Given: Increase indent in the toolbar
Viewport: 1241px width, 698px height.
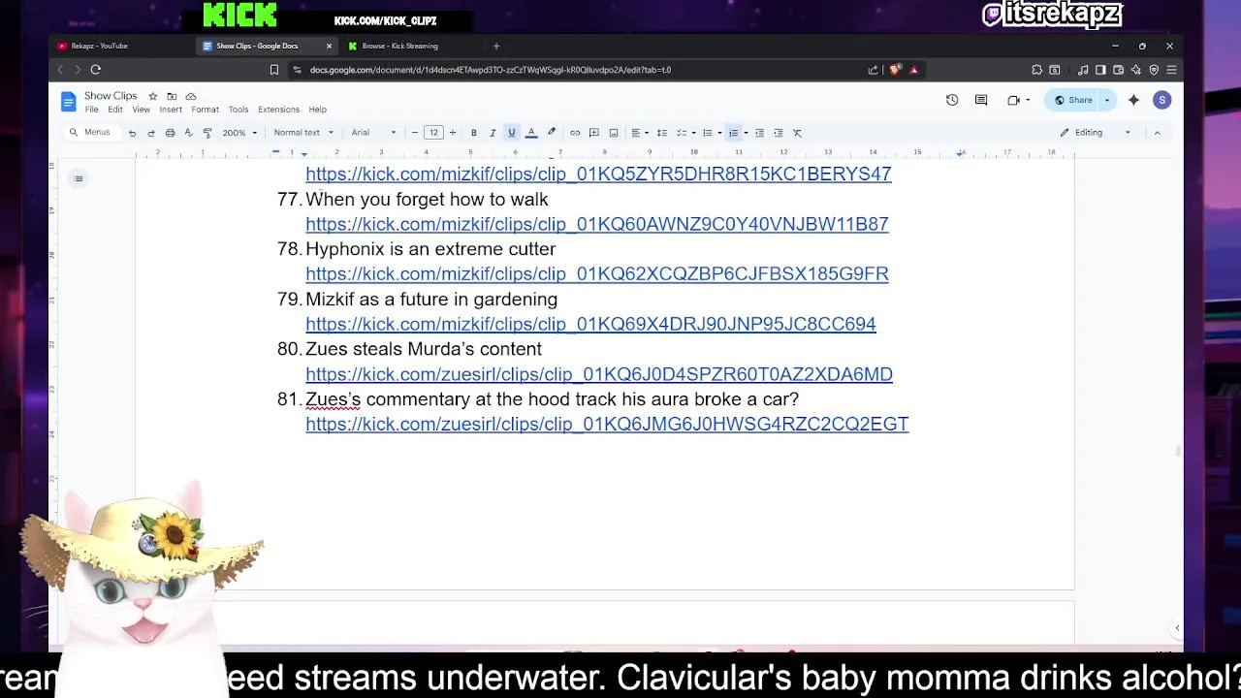Looking at the screenshot, I should [778, 133].
